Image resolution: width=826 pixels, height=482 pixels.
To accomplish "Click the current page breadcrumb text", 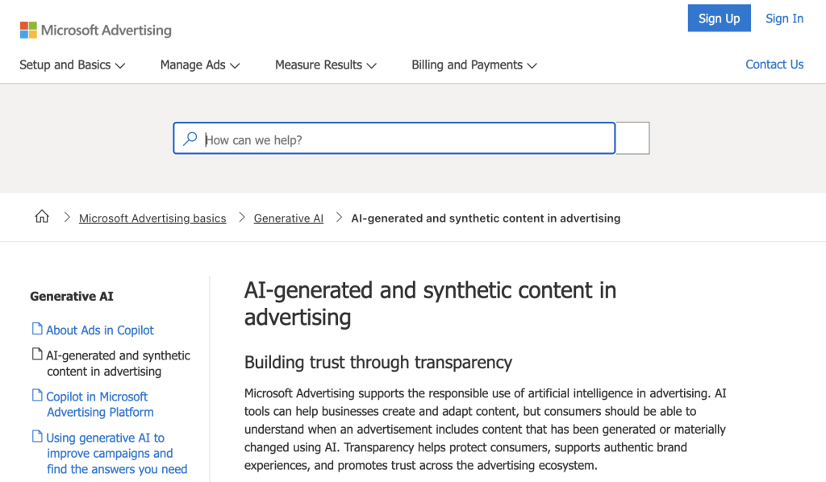I will tap(486, 218).
